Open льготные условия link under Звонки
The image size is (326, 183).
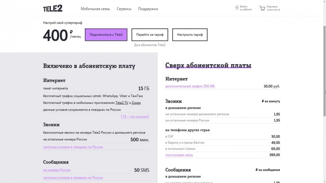click(x=73, y=147)
